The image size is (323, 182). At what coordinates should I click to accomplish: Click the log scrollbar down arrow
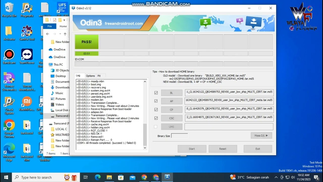(145, 148)
